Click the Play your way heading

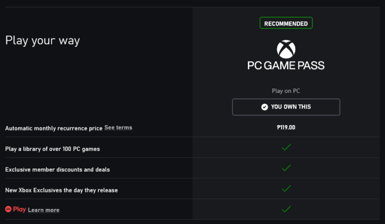[x=42, y=40]
